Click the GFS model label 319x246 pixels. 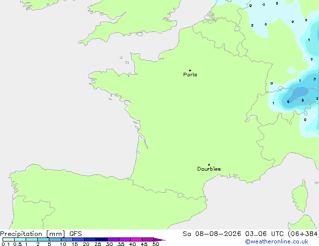[x=75, y=234]
